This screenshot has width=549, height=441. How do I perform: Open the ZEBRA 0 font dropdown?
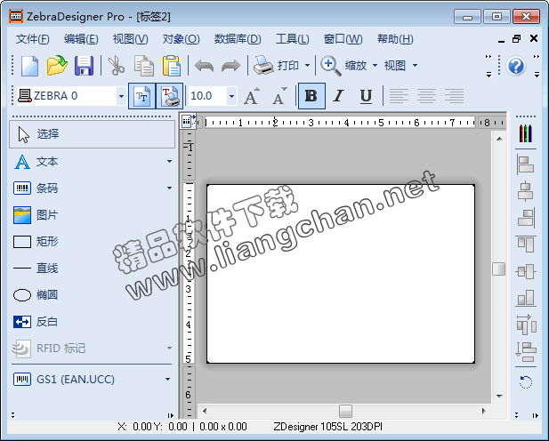click(121, 96)
